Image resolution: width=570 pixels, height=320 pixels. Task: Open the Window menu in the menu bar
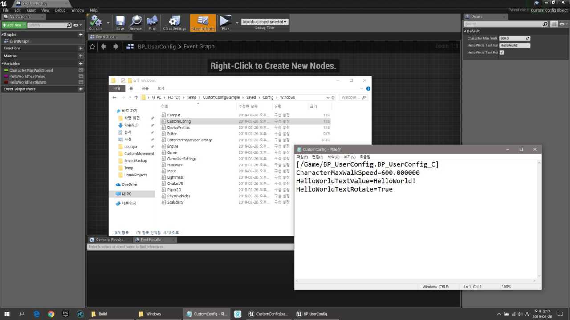(77, 10)
